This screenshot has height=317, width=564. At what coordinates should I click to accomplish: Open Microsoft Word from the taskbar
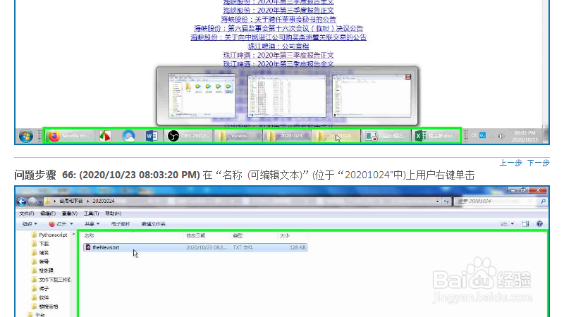pos(152,136)
